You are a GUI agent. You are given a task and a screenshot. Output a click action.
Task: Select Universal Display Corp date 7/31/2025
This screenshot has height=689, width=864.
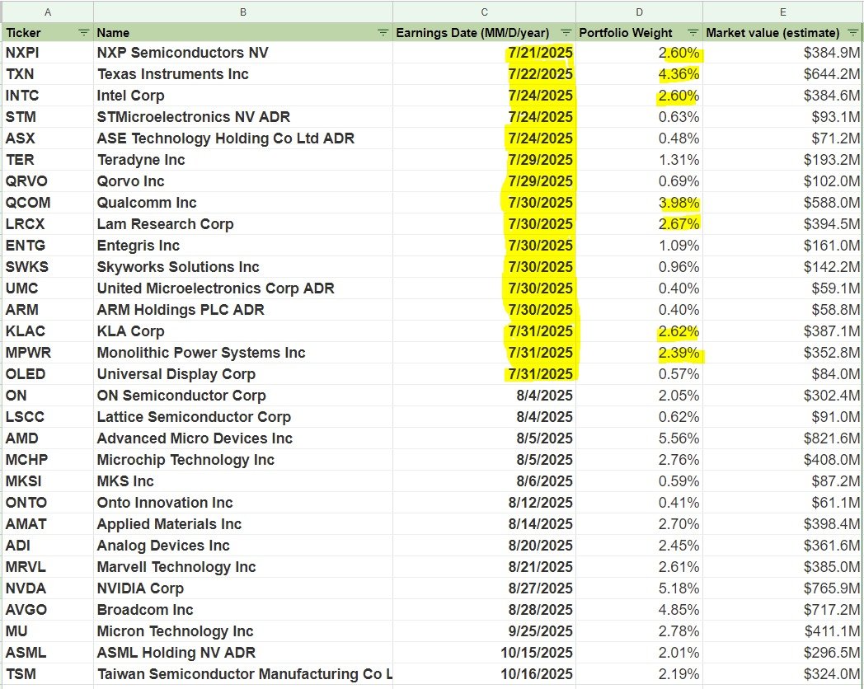[484, 375]
